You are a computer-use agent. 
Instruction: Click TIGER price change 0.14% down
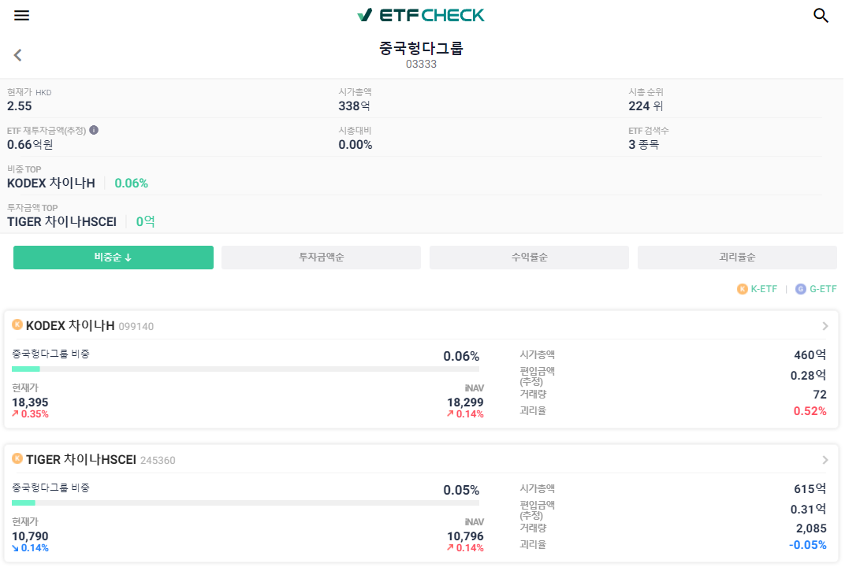point(30,548)
